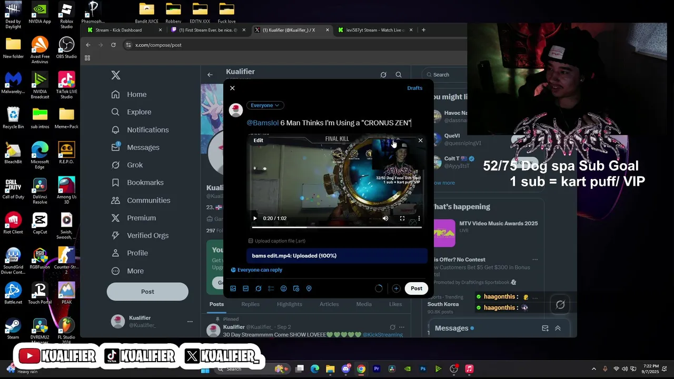Open Kualifier account switcher menu
Viewport: 674px width, 379px height.
152,321
